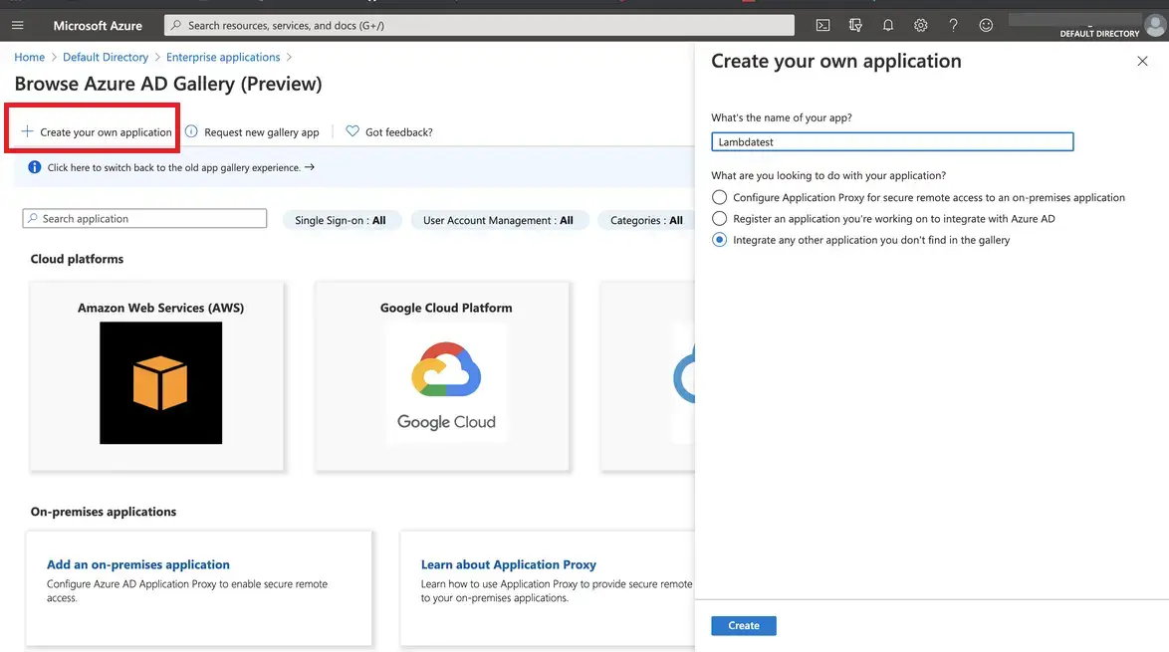Open the portal settings gear

pos(920,24)
